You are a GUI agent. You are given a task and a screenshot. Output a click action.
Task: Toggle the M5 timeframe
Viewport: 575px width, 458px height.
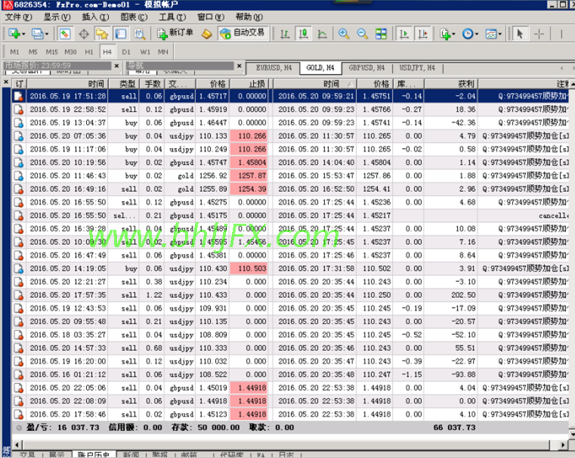pyautogui.click(x=33, y=51)
